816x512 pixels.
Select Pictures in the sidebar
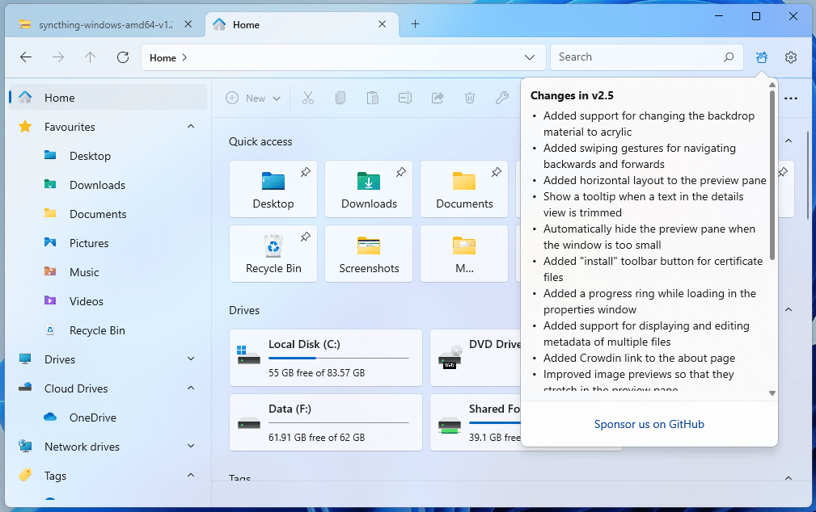pyautogui.click(x=89, y=243)
